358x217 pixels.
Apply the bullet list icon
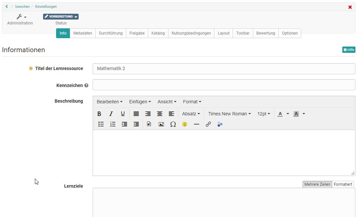click(101, 124)
